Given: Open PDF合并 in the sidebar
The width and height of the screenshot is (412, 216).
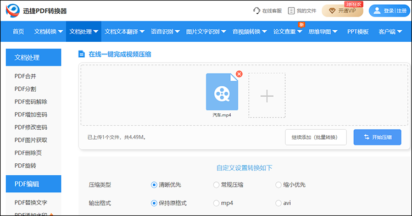Looking at the screenshot, I should pyautogui.click(x=25, y=76).
